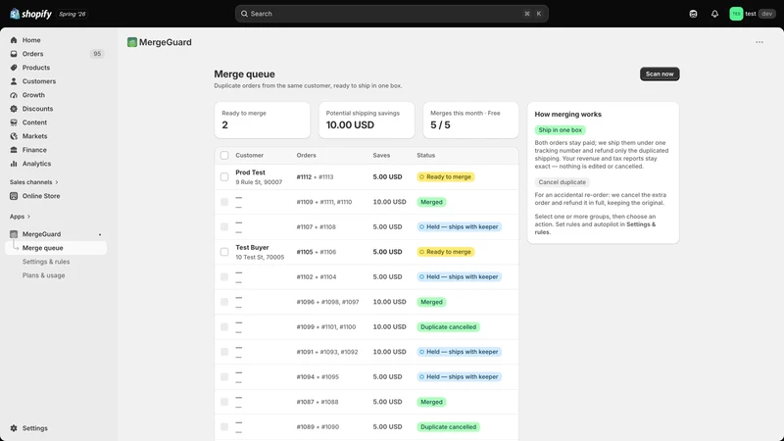Click the Customers person icon
784x441 pixels.
coord(14,81)
